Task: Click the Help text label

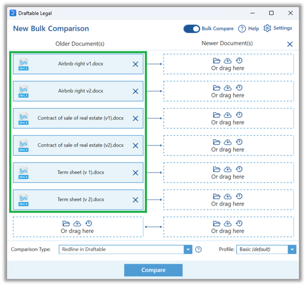Action: point(253,29)
